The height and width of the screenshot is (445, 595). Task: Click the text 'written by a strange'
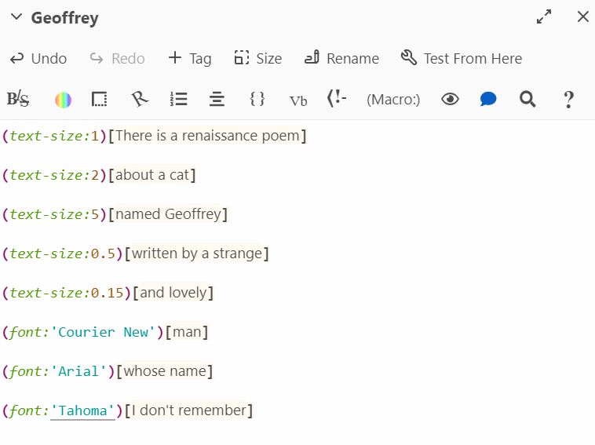pyautogui.click(x=197, y=254)
